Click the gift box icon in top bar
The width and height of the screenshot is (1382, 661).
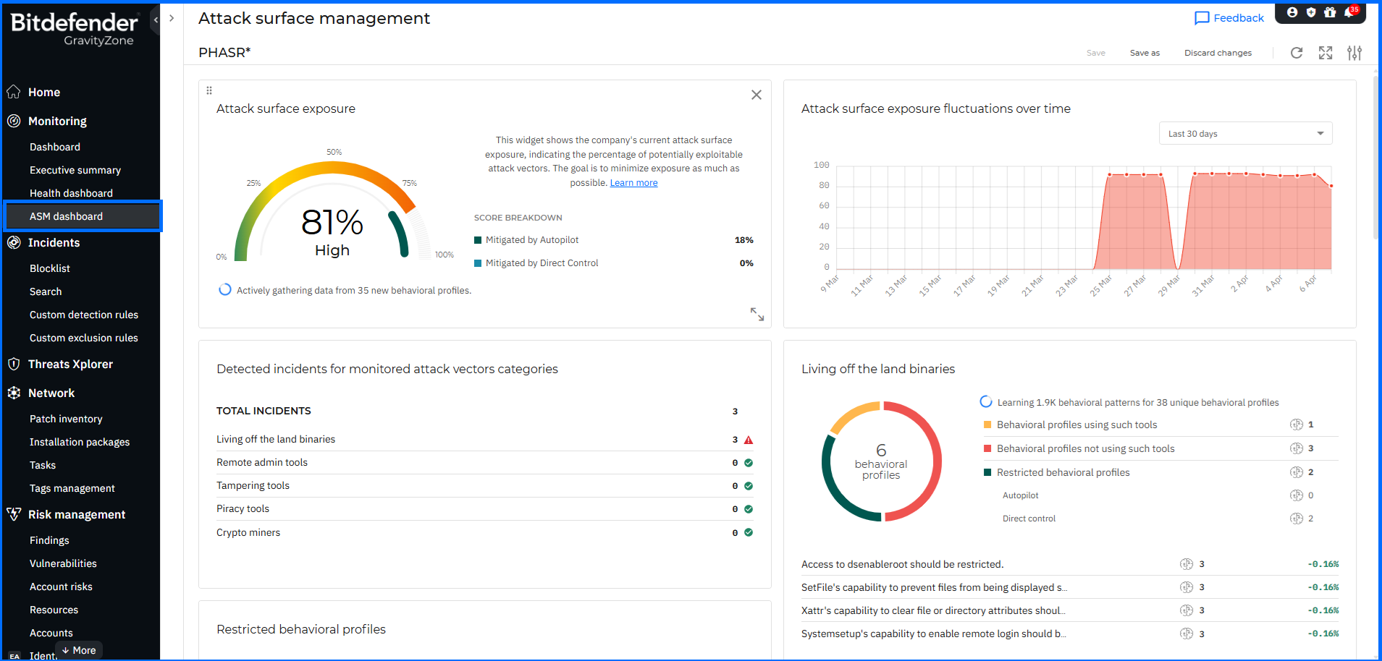tap(1330, 12)
